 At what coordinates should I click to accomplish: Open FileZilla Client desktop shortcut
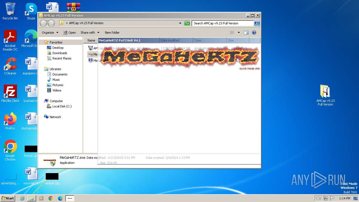[10, 94]
